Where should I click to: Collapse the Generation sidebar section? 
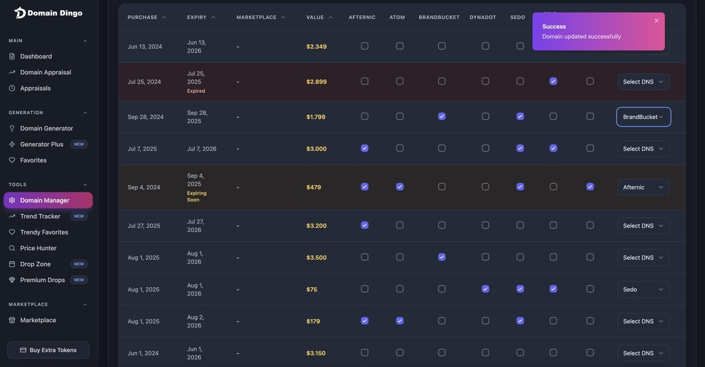coord(85,113)
